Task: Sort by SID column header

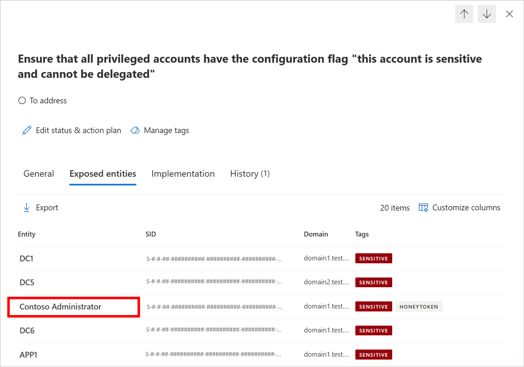Action: pyautogui.click(x=151, y=234)
